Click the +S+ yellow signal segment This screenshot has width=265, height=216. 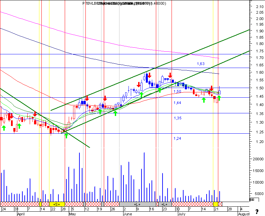[57, 204]
